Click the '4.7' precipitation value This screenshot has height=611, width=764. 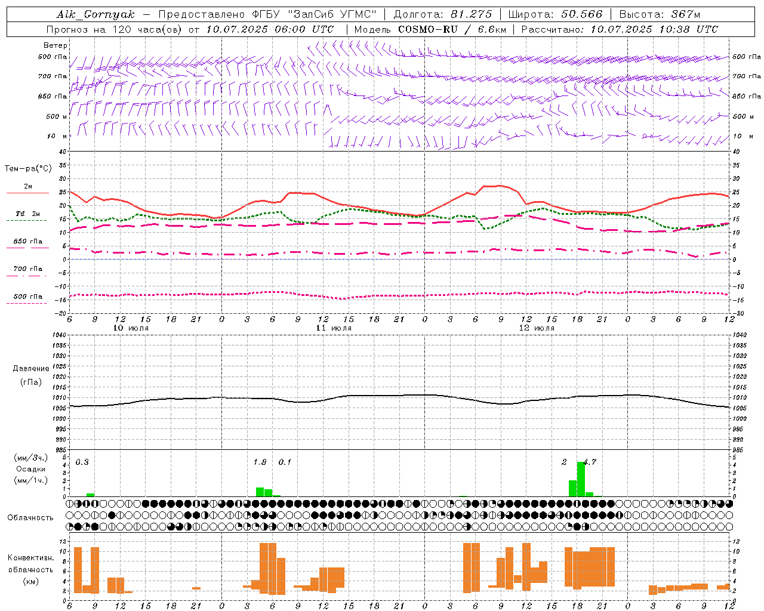590,462
